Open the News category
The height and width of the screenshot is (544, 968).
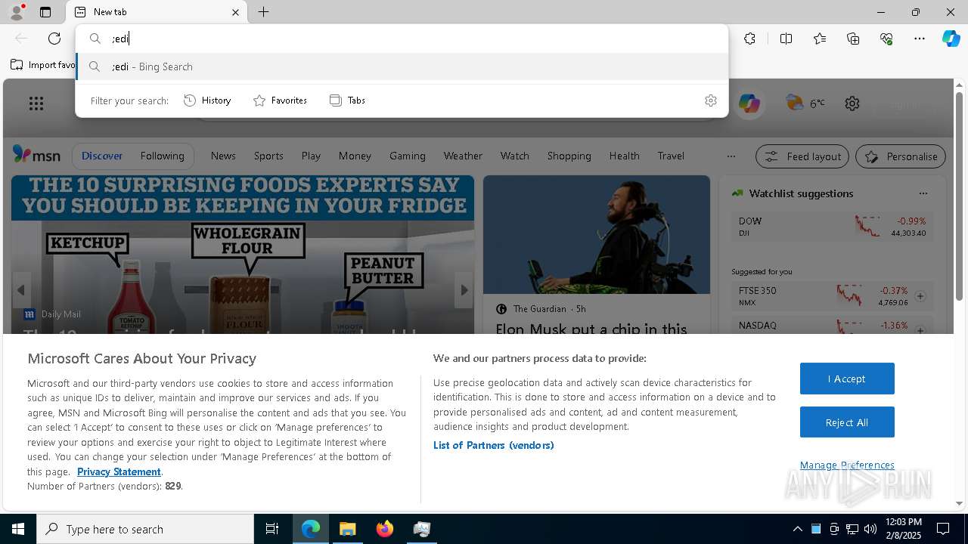point(223,156)
